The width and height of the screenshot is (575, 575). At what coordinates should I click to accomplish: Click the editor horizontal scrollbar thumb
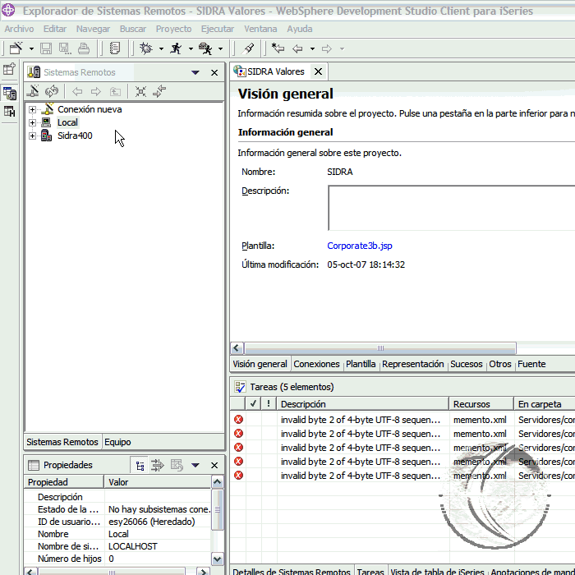pos(380,348)
